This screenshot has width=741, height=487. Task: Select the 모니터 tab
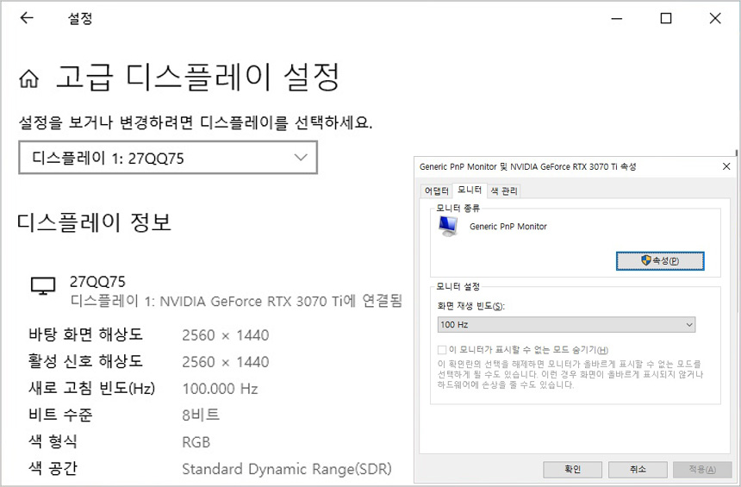[x=470, y=190]
